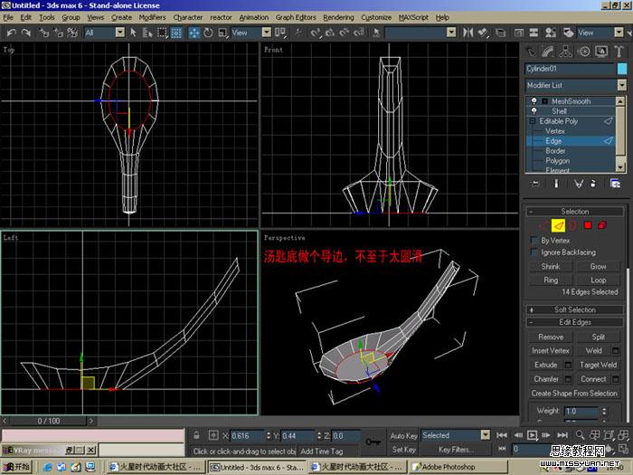Screen dimensions: 633x475
Task: Open the Modifier List dropdown
Action: click(x=622, y=85)
